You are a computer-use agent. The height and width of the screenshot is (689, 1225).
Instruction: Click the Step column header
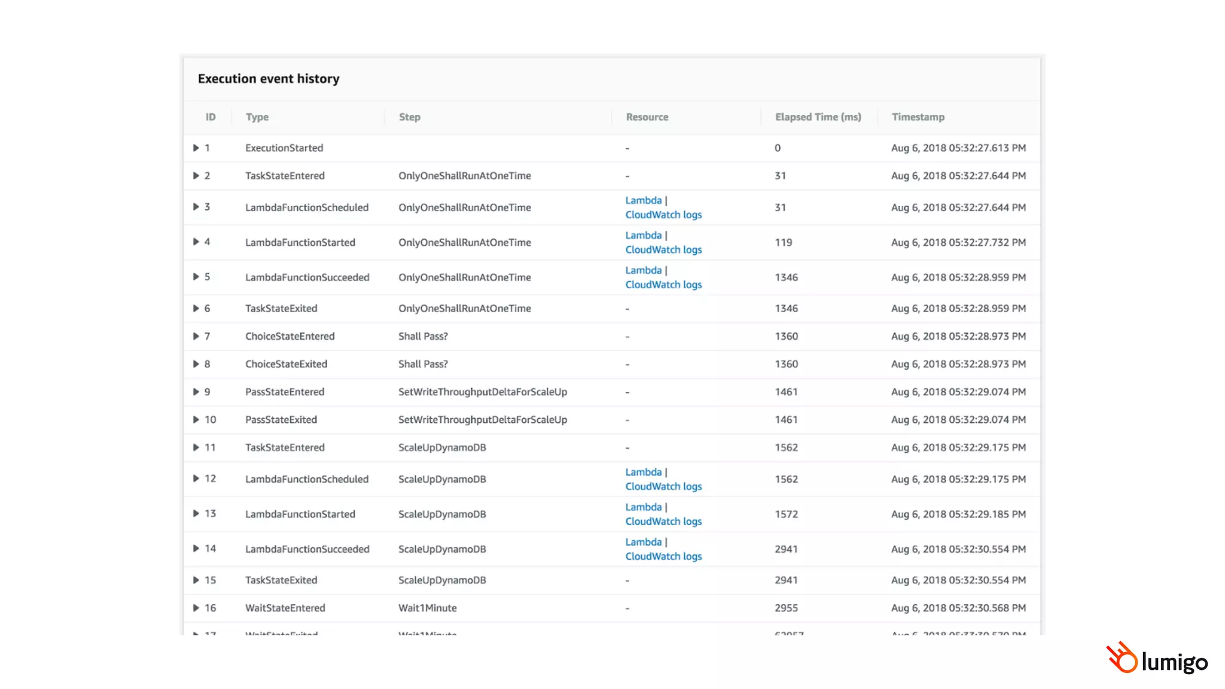[410, 117]
